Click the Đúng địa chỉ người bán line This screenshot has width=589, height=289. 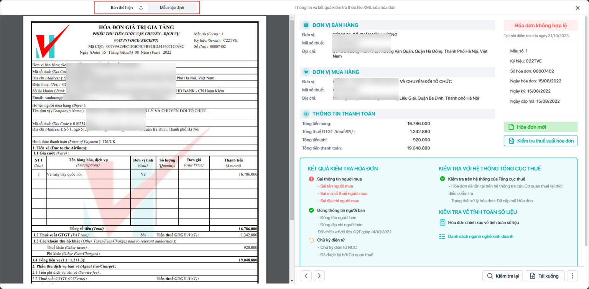click(x=340, y=225)
